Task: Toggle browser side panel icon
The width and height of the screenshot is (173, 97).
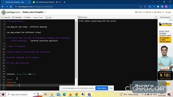Action: pos(162,6)
